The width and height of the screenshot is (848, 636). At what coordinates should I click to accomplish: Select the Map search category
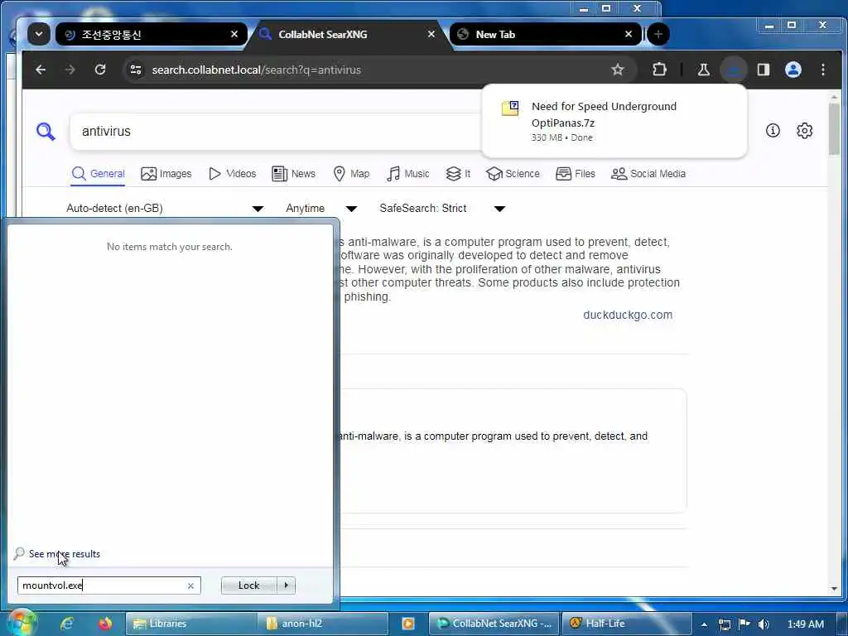pyautogui.click(x=351, y=174)
